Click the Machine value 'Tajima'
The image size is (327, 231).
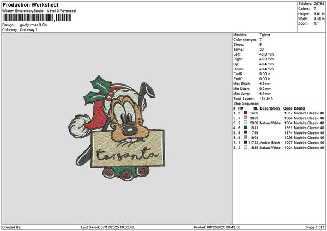(265, 35)
